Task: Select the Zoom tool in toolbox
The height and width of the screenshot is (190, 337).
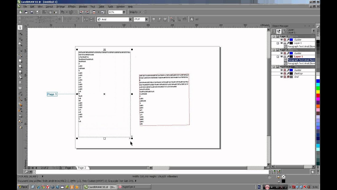Action: click(20, 44)
